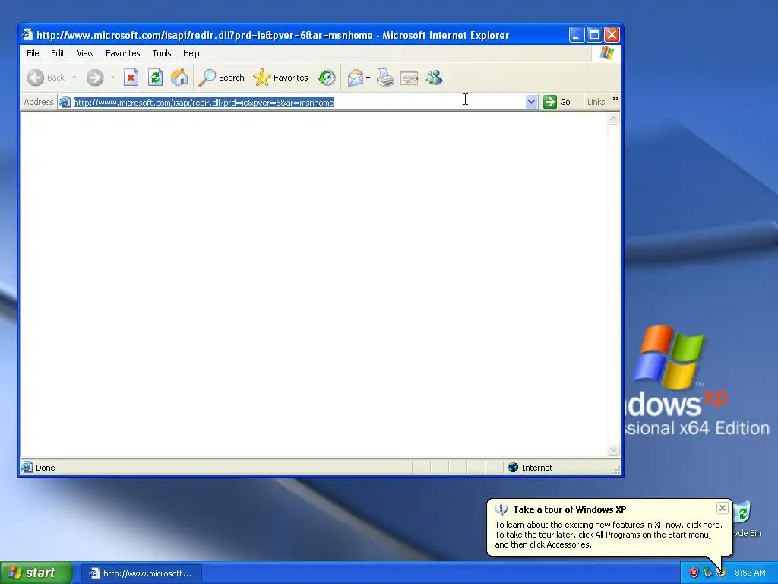Click the Forward arrow button

95,78
